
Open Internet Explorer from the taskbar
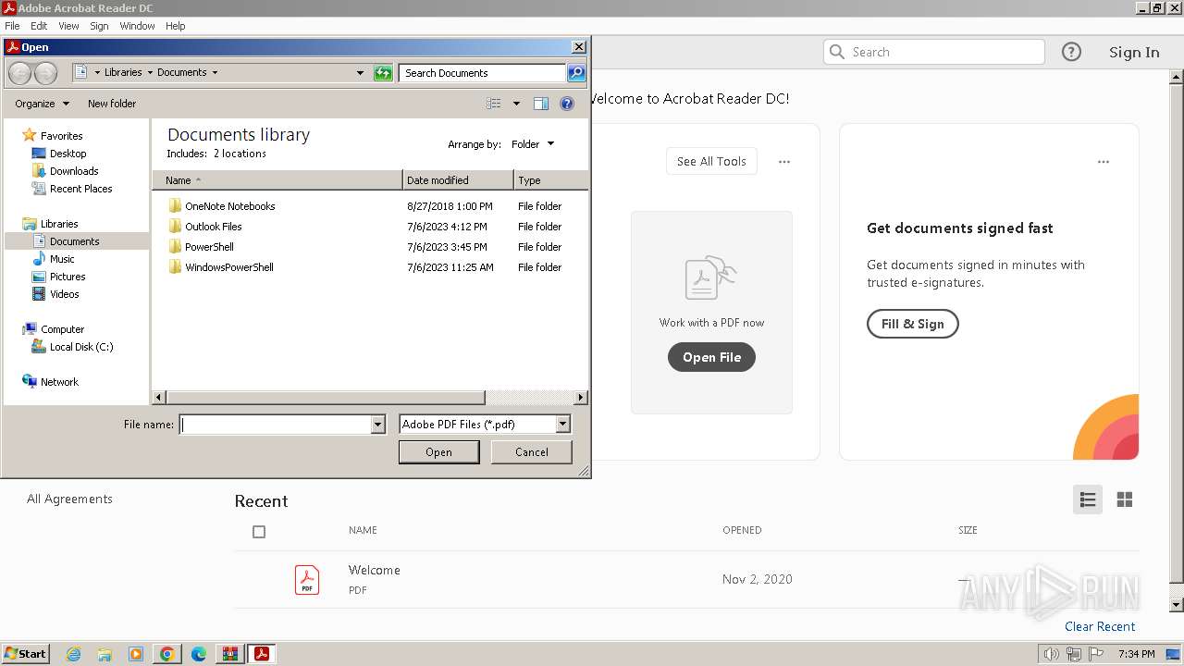74,654
